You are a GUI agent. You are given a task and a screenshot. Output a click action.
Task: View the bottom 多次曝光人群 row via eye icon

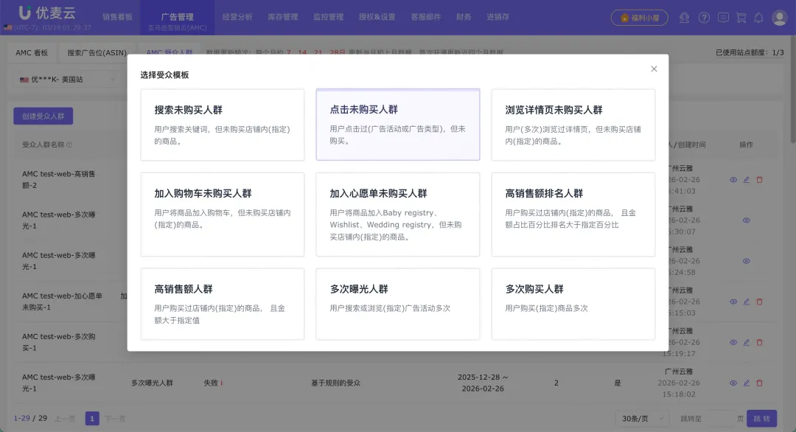pos(733,383)
